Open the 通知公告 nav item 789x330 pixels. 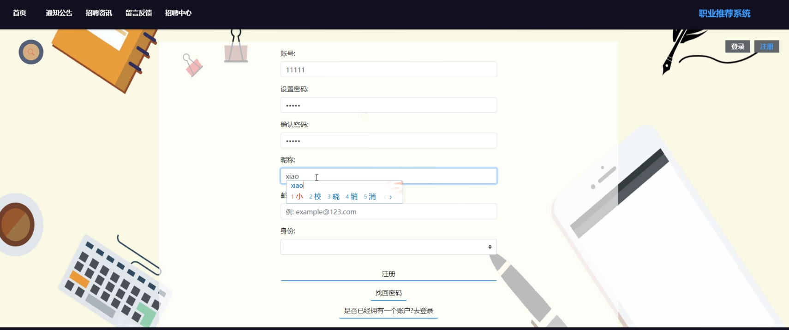click(59, 13)
